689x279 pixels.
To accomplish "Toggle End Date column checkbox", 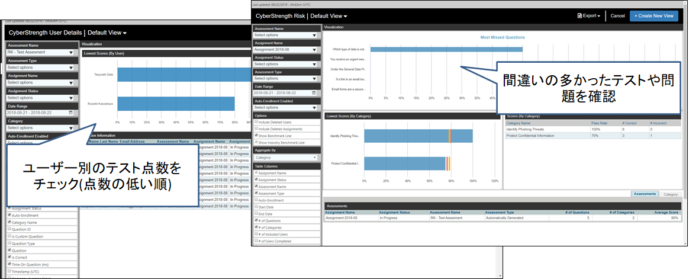I will coord(257,213).
